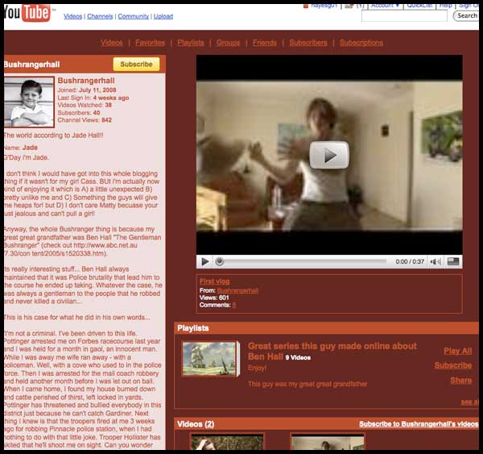Screen dimensions: 483x454
Task: Click the Search button
Action: tap(467, 15)
